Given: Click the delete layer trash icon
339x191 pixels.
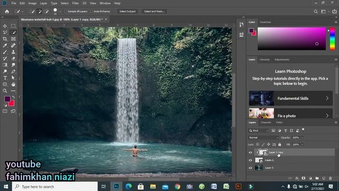Looking at the screenshot, I should pos(331,178).
